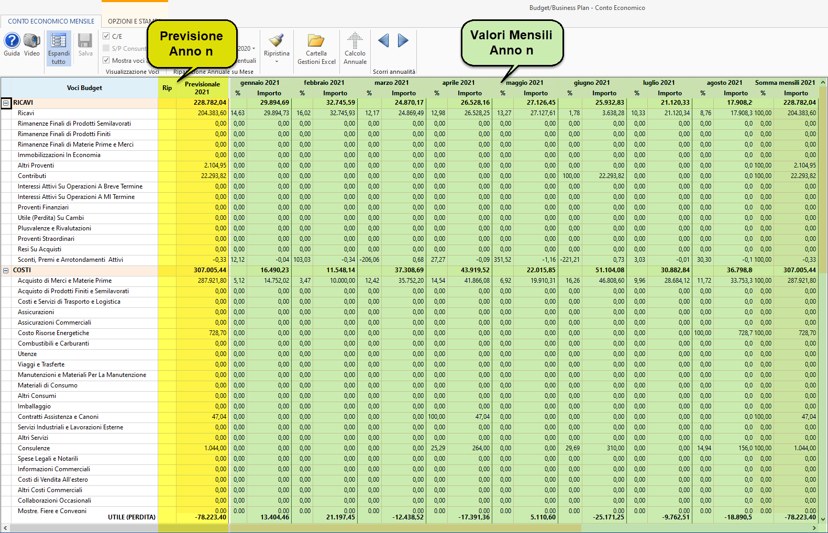The width and height of the screenshot is (828, 533).
Task: Click the Voci Budget column header
Action: [84, 88]
